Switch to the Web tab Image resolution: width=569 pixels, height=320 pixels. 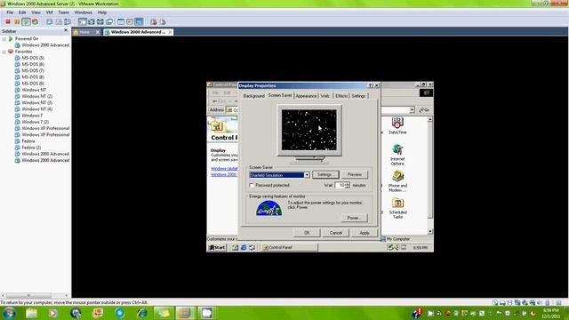coord(325,96)
